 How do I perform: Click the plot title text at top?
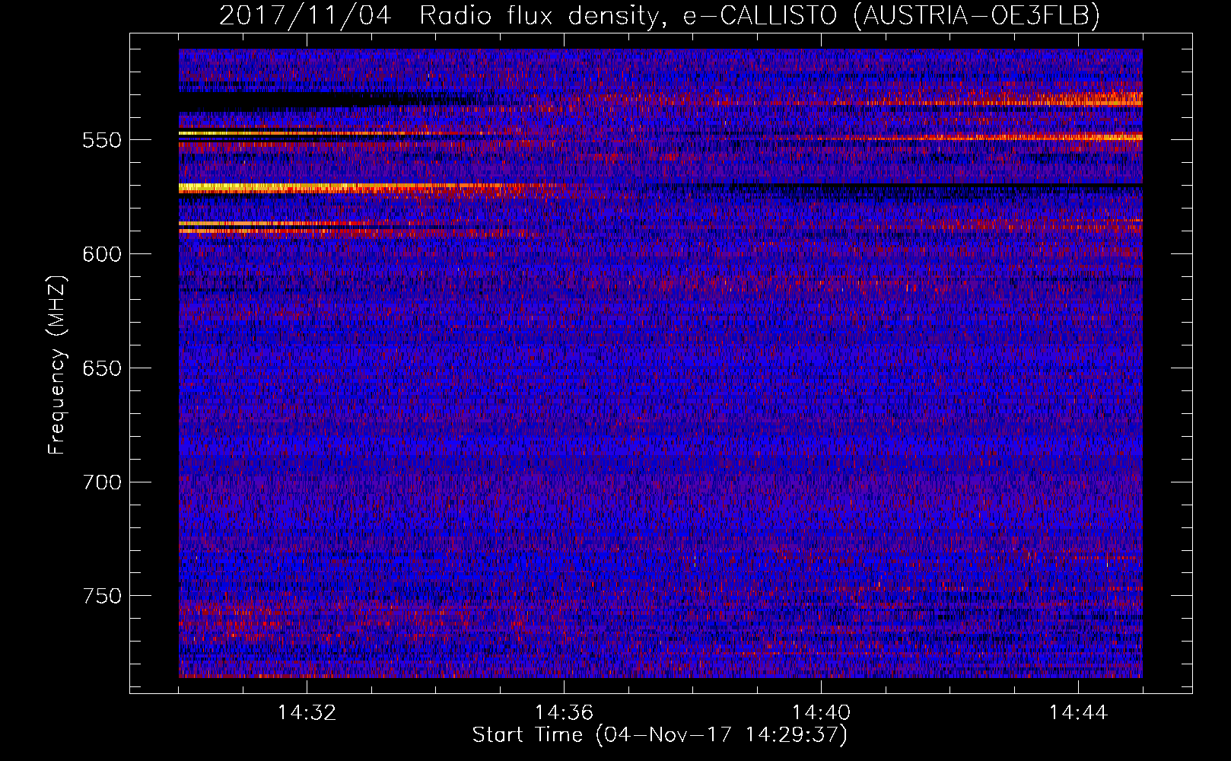(660, 15)
